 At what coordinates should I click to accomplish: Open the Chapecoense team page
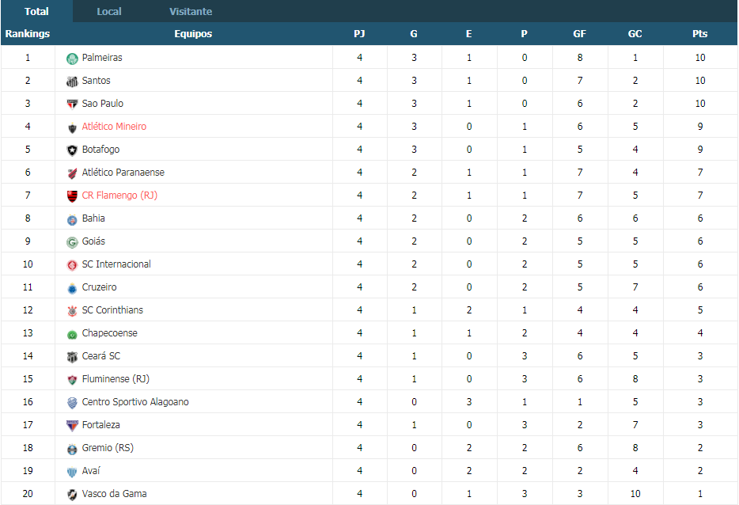click(x=110, y=333)
